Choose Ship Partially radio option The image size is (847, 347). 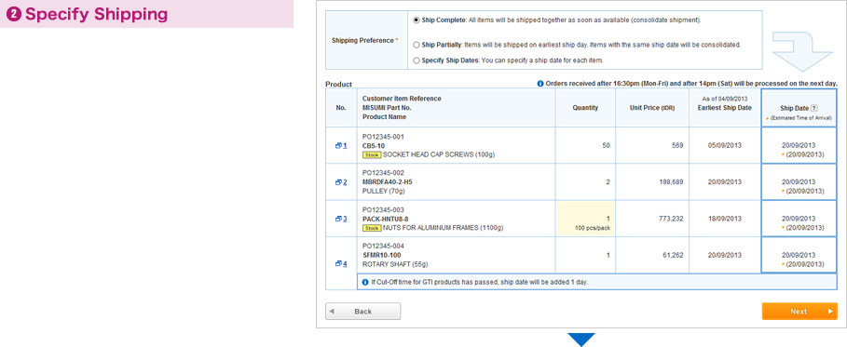coord(416,45)
